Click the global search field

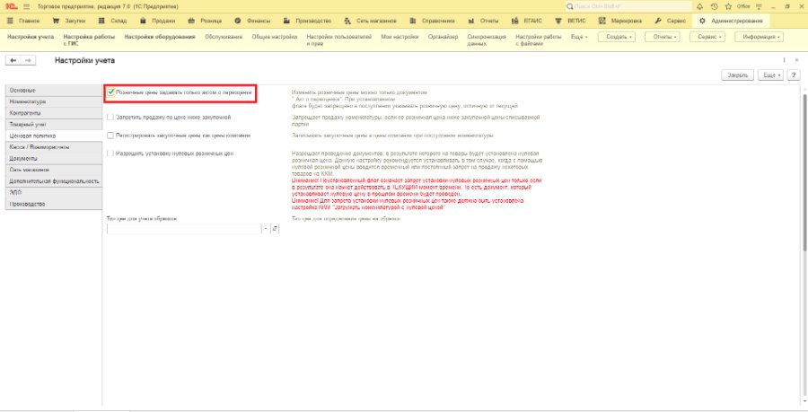[628, 6]
